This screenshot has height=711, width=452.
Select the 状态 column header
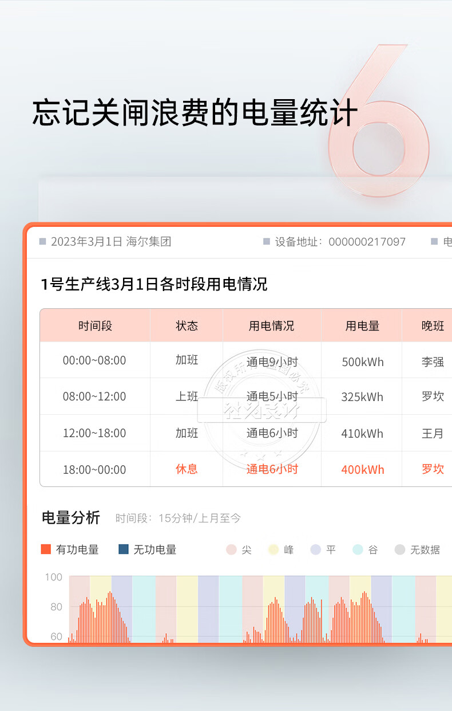coord(187,326)
